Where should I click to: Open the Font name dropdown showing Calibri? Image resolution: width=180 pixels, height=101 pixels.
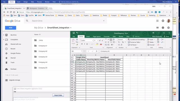coord(93,40)
